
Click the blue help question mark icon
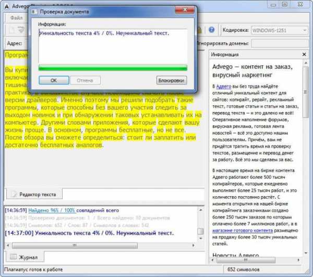point(212,30)
